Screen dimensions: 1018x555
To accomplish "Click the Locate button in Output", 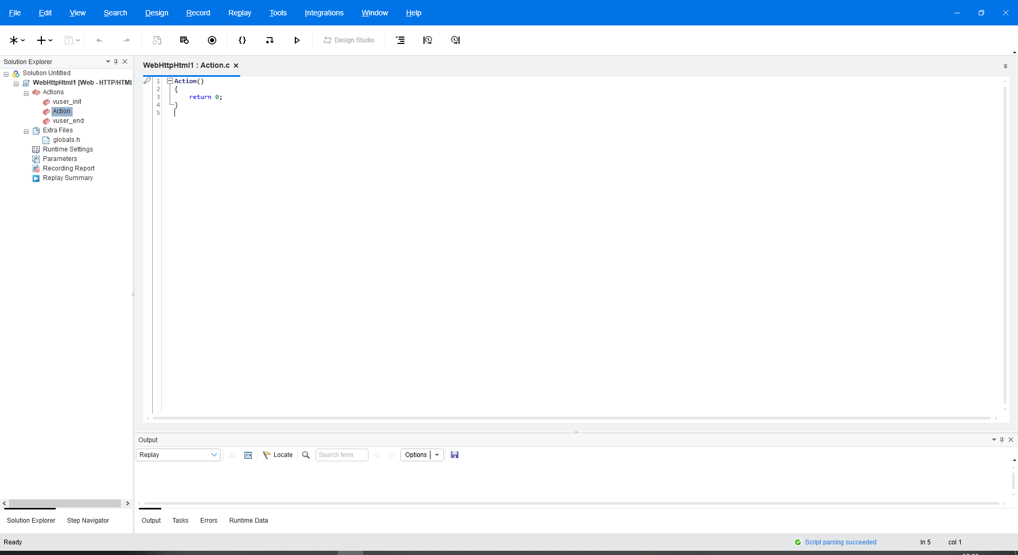I will point(278,455).
